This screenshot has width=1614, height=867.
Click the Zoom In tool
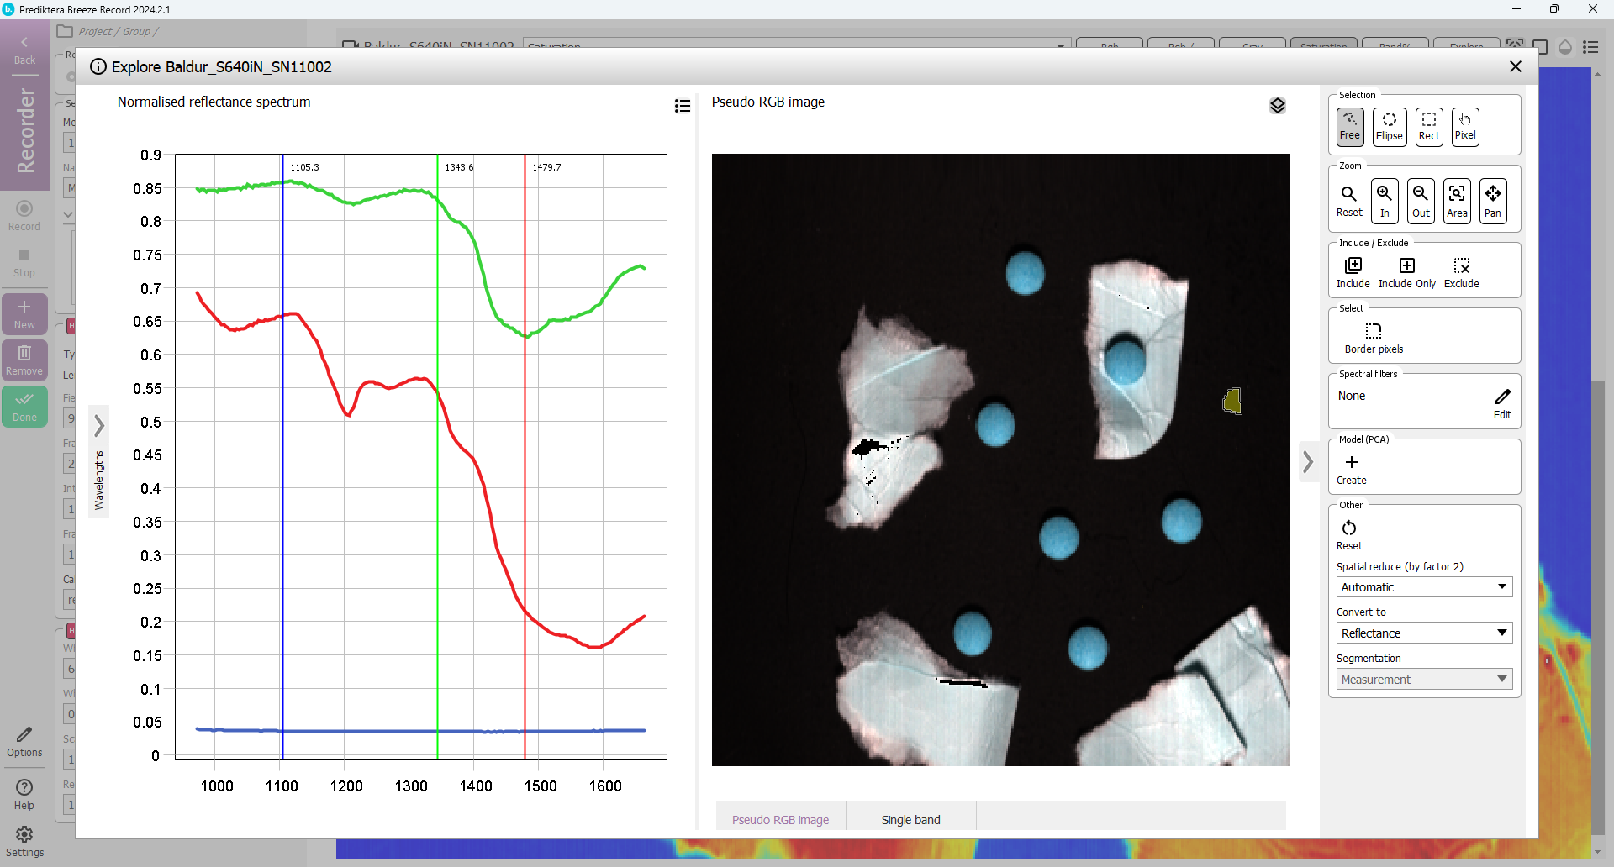[x=1385, y=202]
